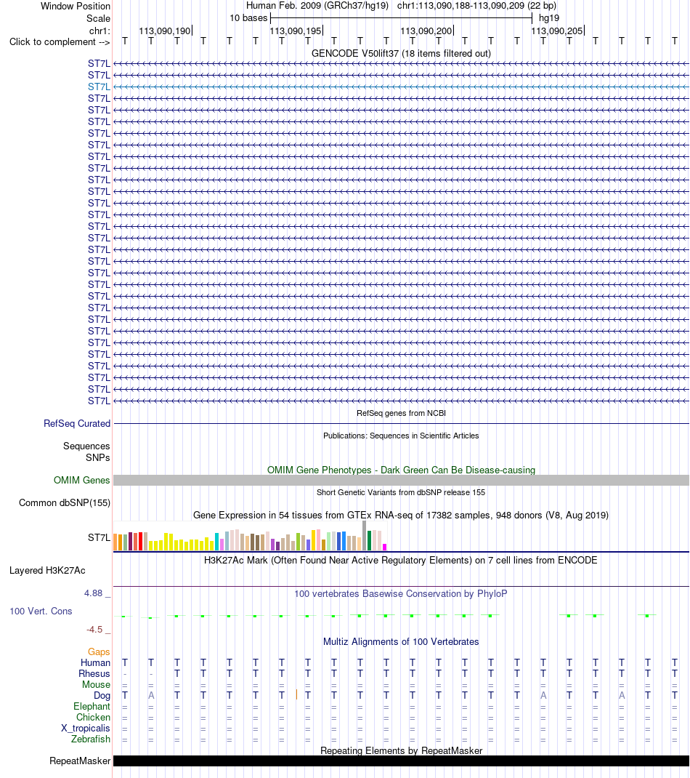
Task: Click the 113,090,205 ruler position marker
Action: point(557,31)
